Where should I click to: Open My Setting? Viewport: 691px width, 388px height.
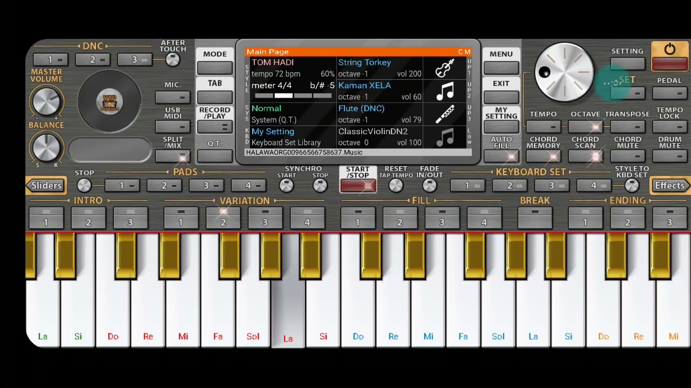(x=501, y=127)
